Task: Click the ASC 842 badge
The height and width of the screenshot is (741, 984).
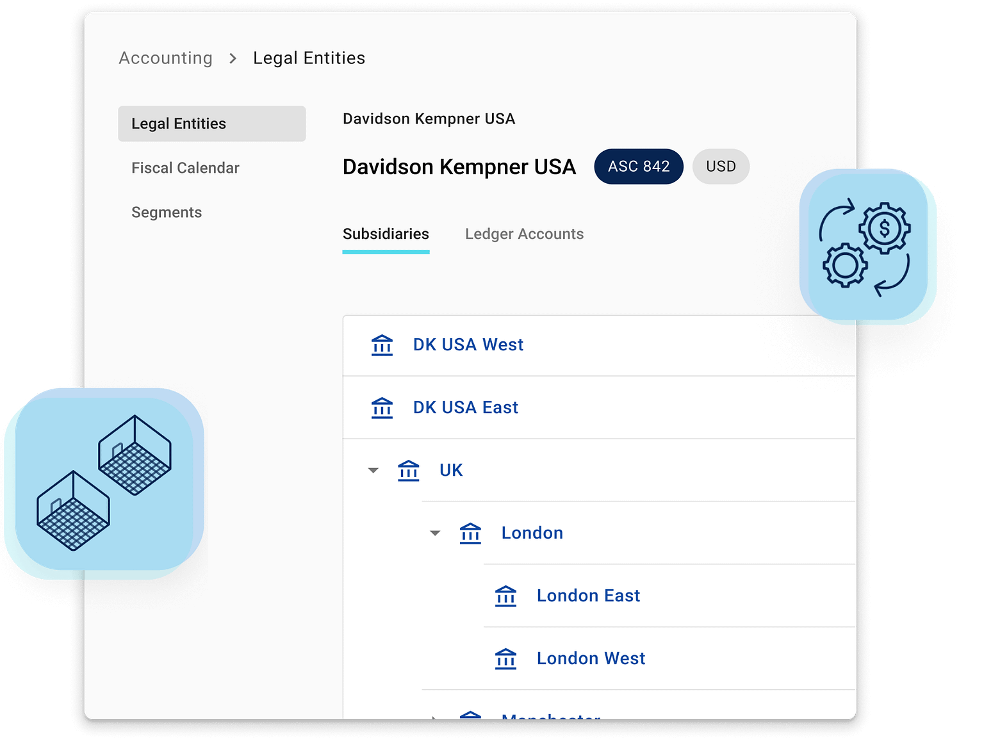Action: coord(639,167)
